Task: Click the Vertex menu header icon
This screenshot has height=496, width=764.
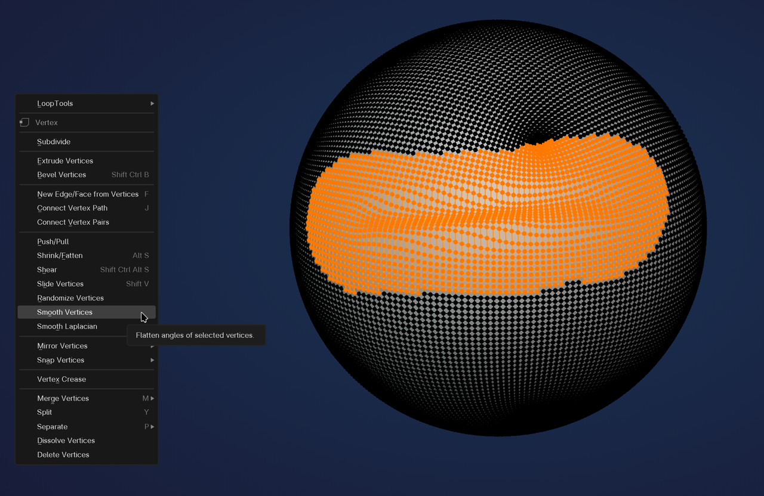Action: point(24,122)
